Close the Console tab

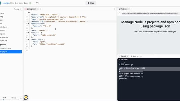[128, 56]
